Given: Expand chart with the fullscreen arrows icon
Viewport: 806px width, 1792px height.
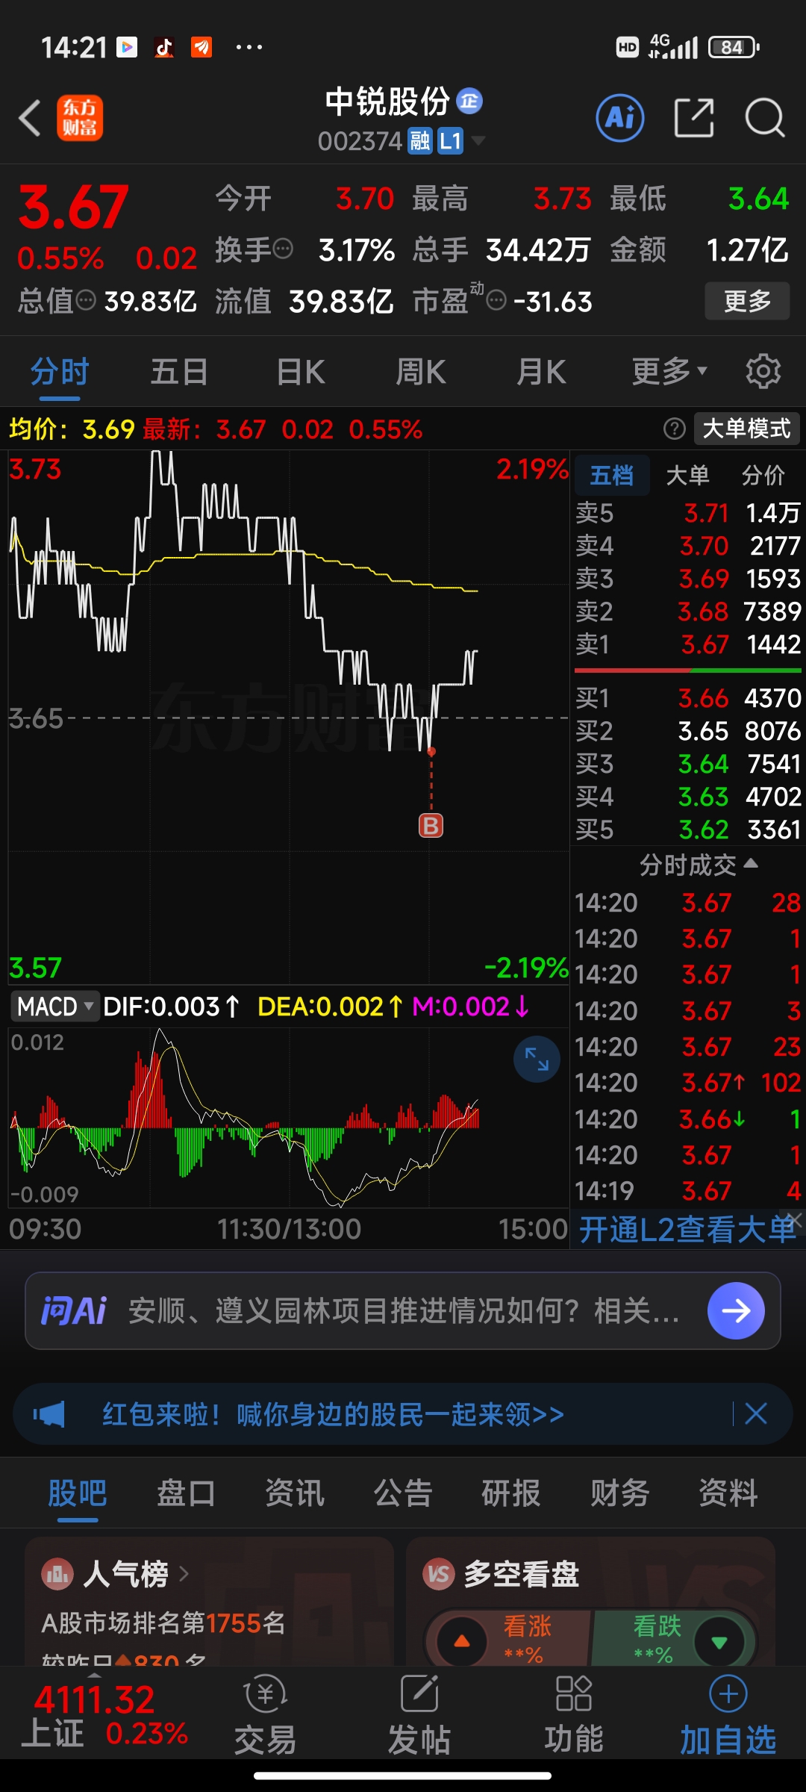Looking at the screenshot, I should [x=537, y=1059].
